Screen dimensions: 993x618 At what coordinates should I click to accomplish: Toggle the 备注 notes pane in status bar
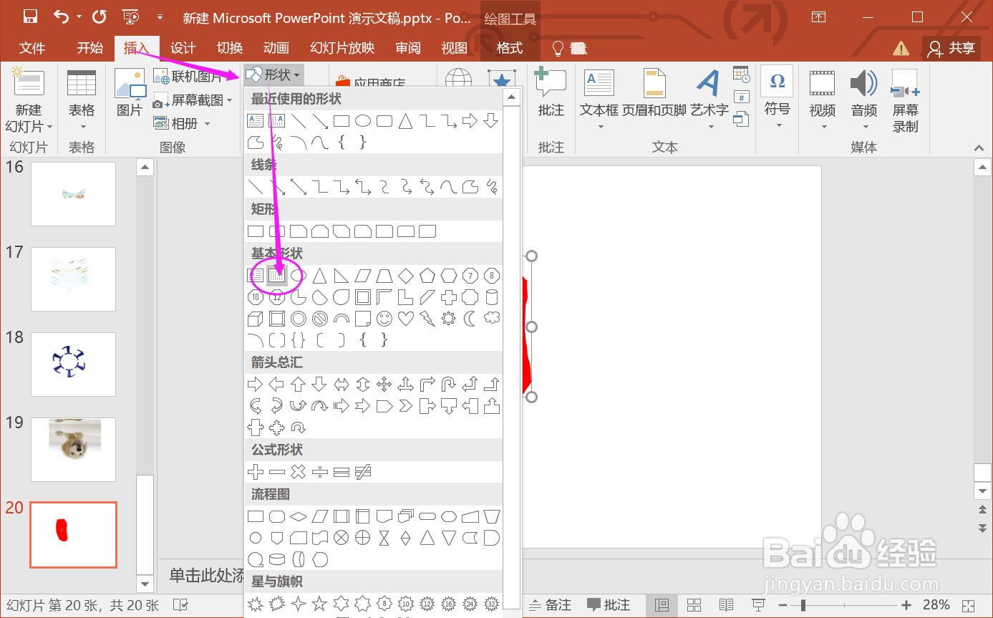point(551,605)
